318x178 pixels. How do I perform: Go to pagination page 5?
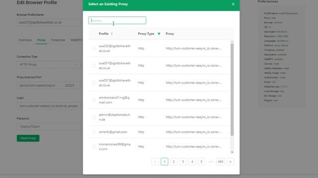[201, 162]
